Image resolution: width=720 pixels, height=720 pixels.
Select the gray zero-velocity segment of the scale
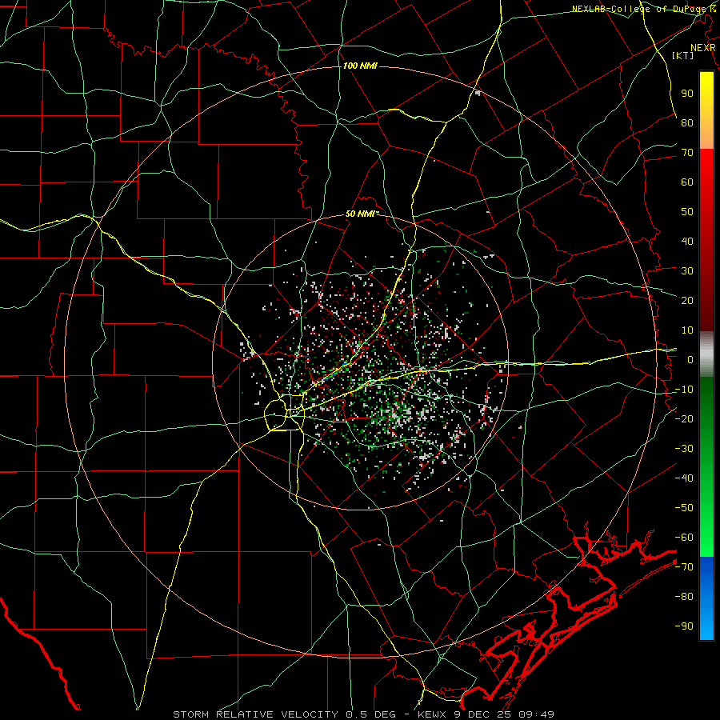[x=706, y=354]
